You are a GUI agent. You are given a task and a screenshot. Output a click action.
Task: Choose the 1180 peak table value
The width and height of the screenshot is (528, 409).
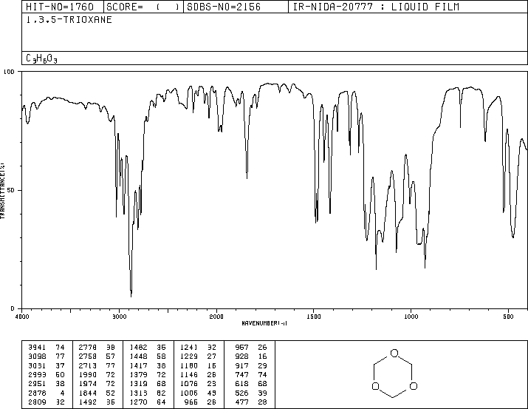(x=189, y=365)
